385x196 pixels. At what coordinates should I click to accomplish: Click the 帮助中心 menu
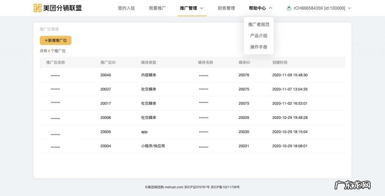coord(257,8)
